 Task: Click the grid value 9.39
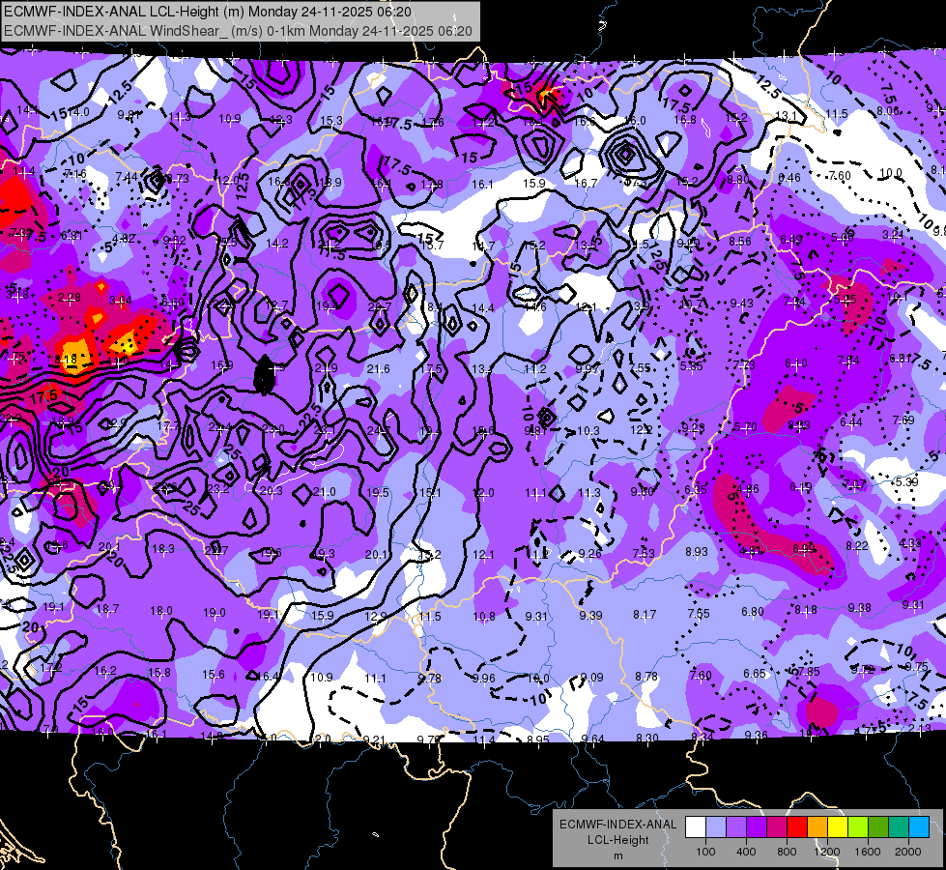pos(590,615)
